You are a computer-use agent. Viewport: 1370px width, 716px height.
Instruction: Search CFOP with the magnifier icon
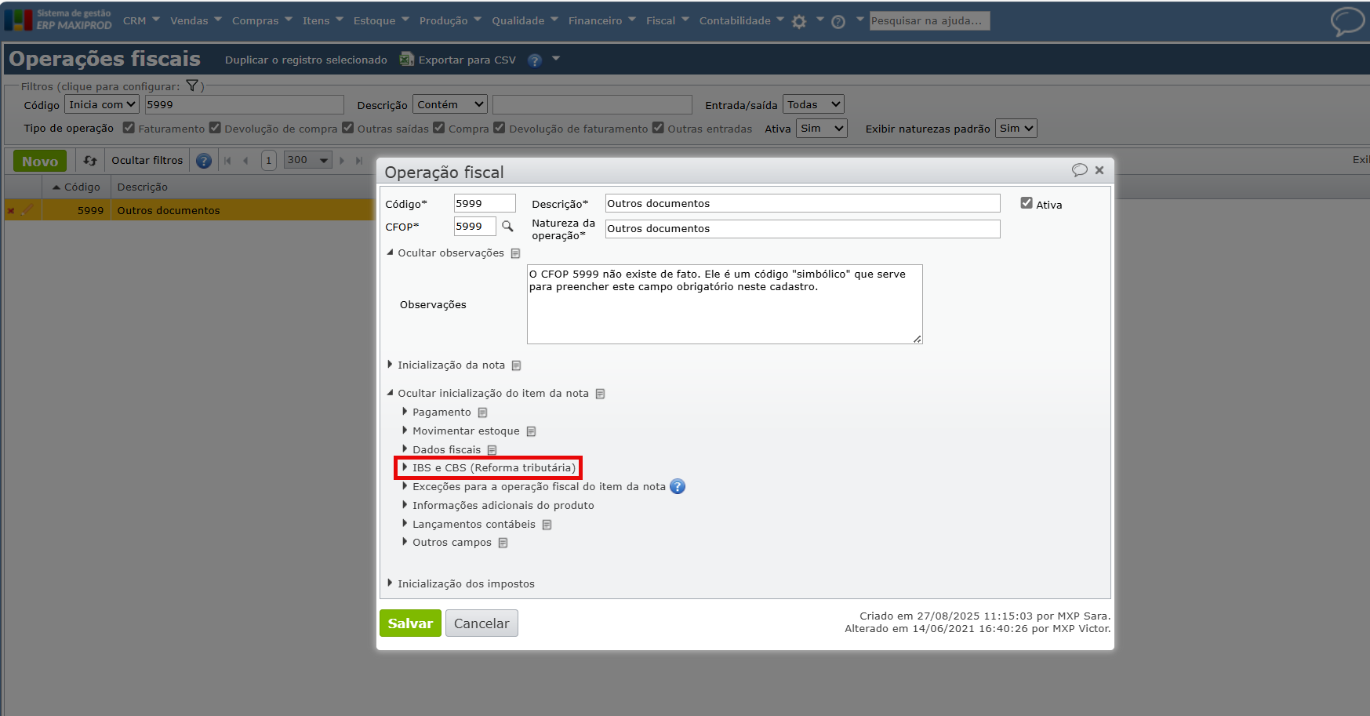(507, 226)
